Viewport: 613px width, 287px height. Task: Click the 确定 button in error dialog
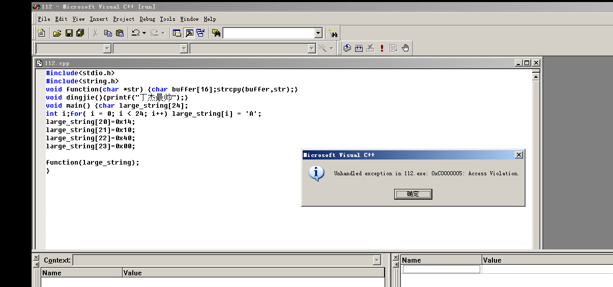pyautogui.click(x=413, y=194)
